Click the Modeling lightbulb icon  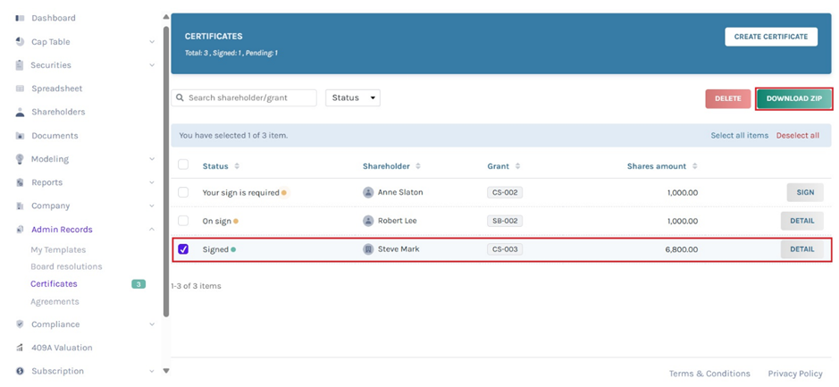(20, 159)
